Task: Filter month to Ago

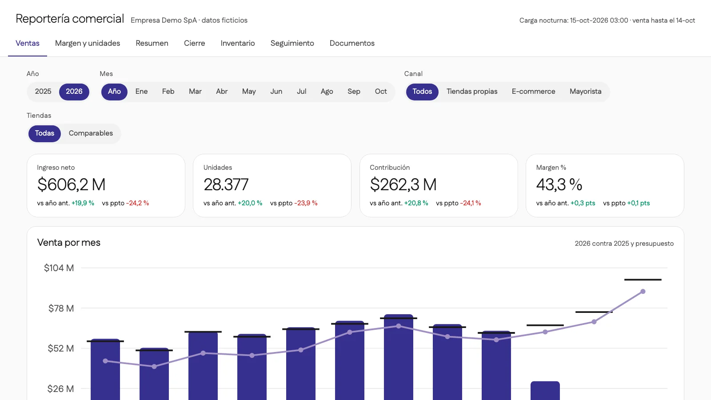Action: (327, 92)
